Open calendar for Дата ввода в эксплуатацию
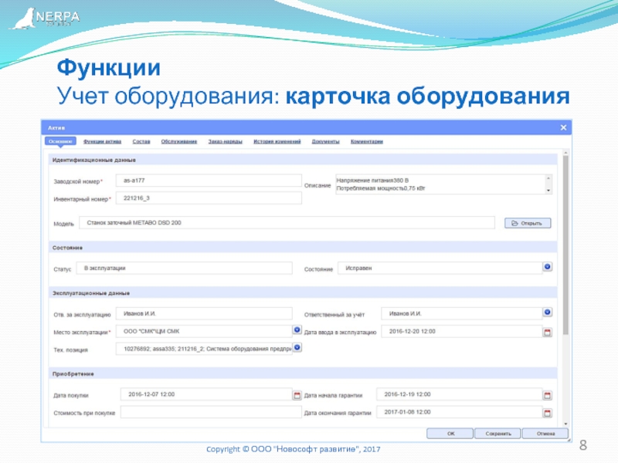 [548, 332]
